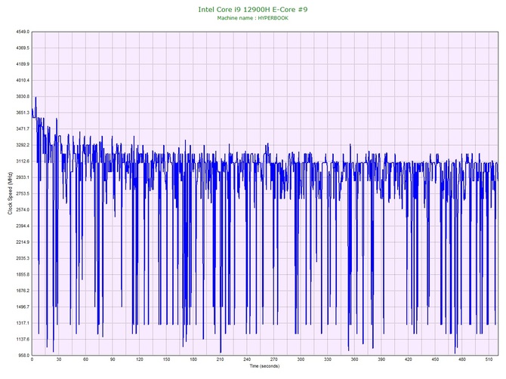
Task: Click the 300 seconds x-axis tick label
Action: tap(301, 359)
